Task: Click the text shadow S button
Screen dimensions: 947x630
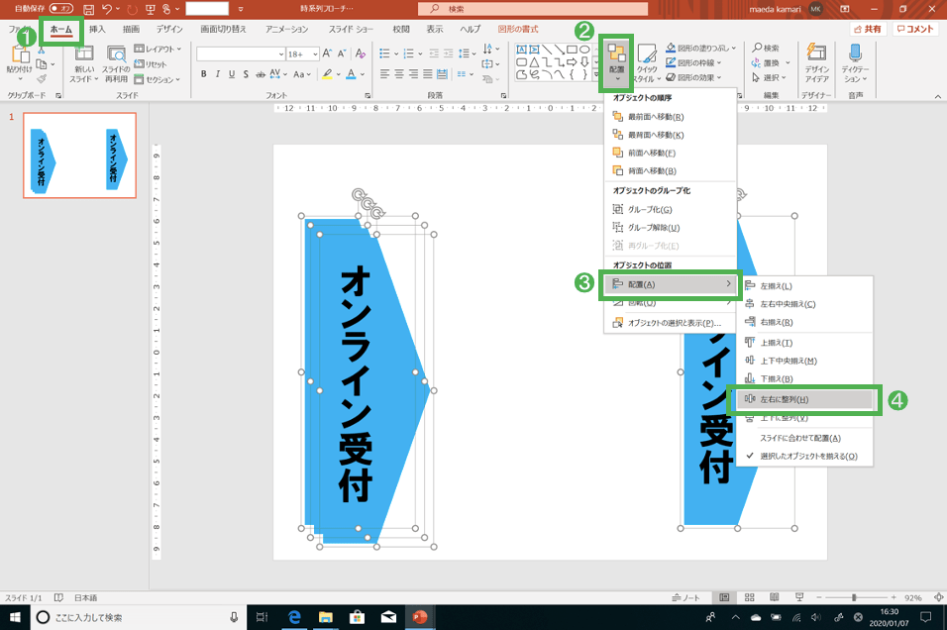Action: tap(246, 74)
